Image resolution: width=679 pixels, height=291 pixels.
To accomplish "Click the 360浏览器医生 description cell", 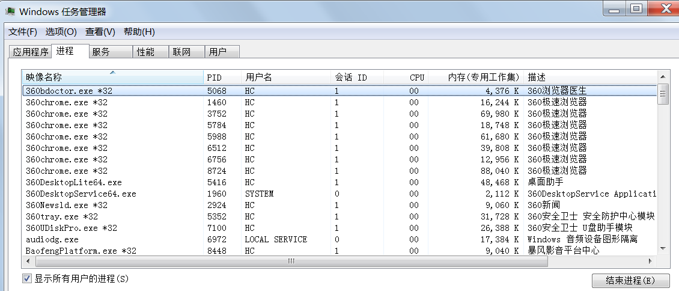I will point(557,91).
